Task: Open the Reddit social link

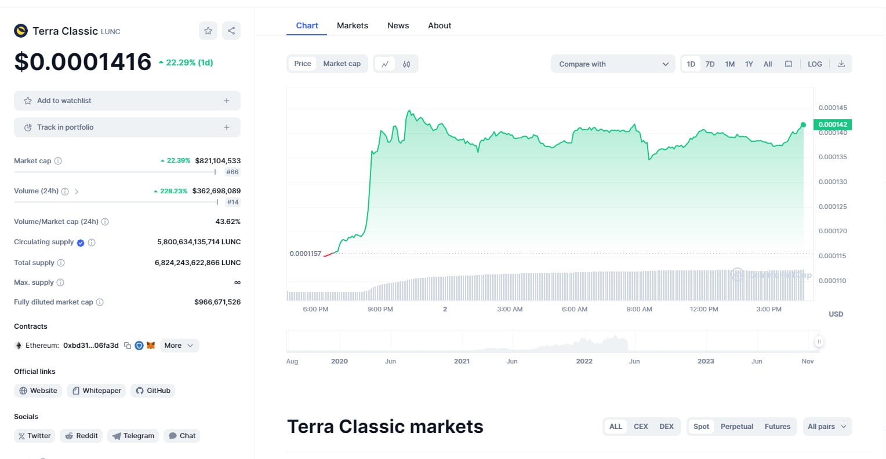Action: [x=81, y=436]
